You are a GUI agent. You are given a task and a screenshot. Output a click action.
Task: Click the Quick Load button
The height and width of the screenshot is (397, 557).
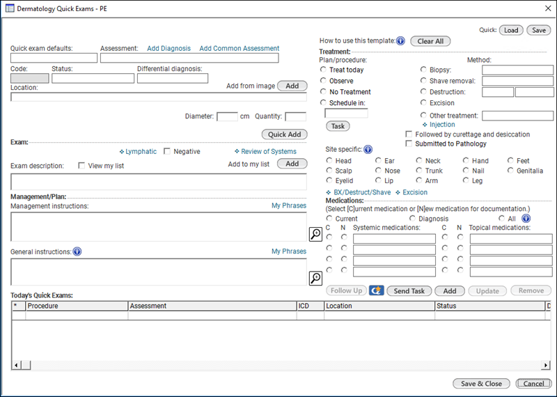pyautogui.click(x=511, y=30)
